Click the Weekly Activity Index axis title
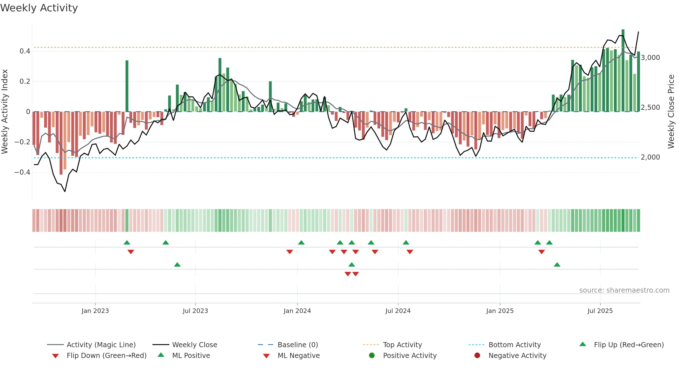Viewport: 679px width, 382px height. point(5,111)
